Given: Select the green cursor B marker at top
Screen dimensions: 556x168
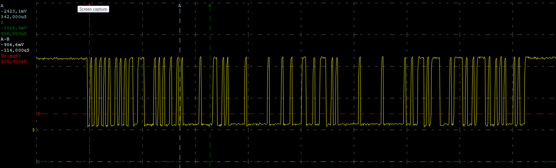Looking at the screenshot, I should pyautogui.click(x=210, y=6).
